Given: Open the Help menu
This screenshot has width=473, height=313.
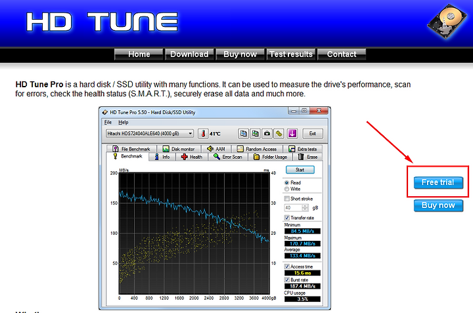Looking at the screenshot, I should (123, 122).
